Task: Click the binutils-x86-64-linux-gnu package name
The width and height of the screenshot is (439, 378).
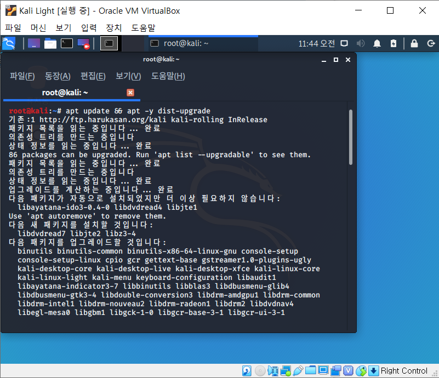Action: (182, 251)
